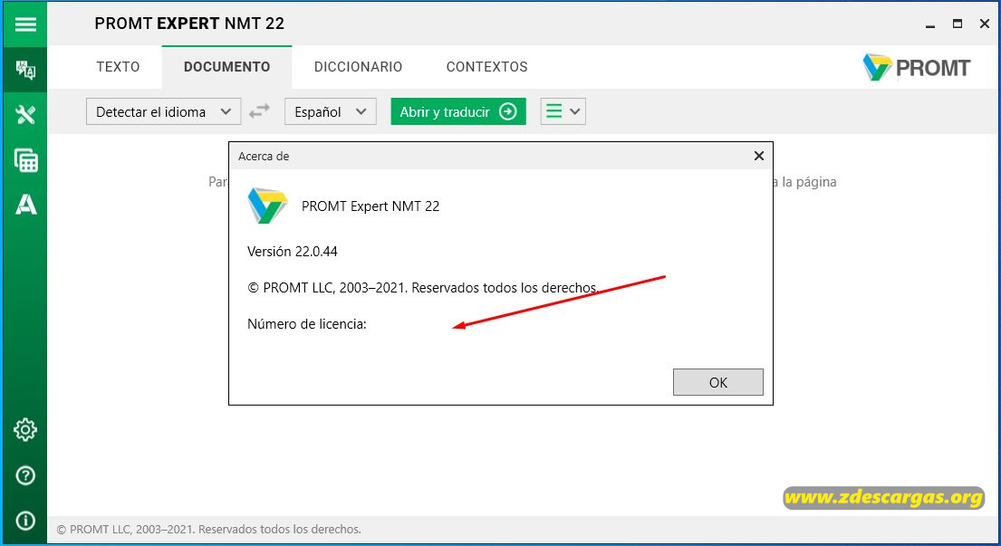Click the PROMT logo at top right
This screenshot has height=546, width=1001.
(916, 68)
